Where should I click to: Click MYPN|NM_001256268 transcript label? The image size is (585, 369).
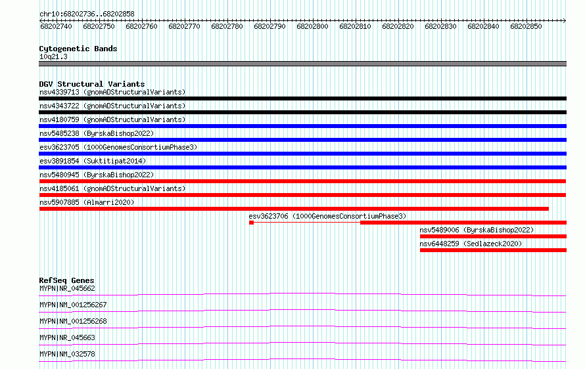point(73,321)
